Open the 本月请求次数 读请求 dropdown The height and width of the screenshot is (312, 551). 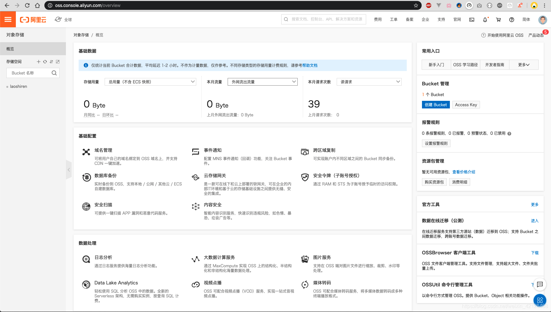pos(369,82)
